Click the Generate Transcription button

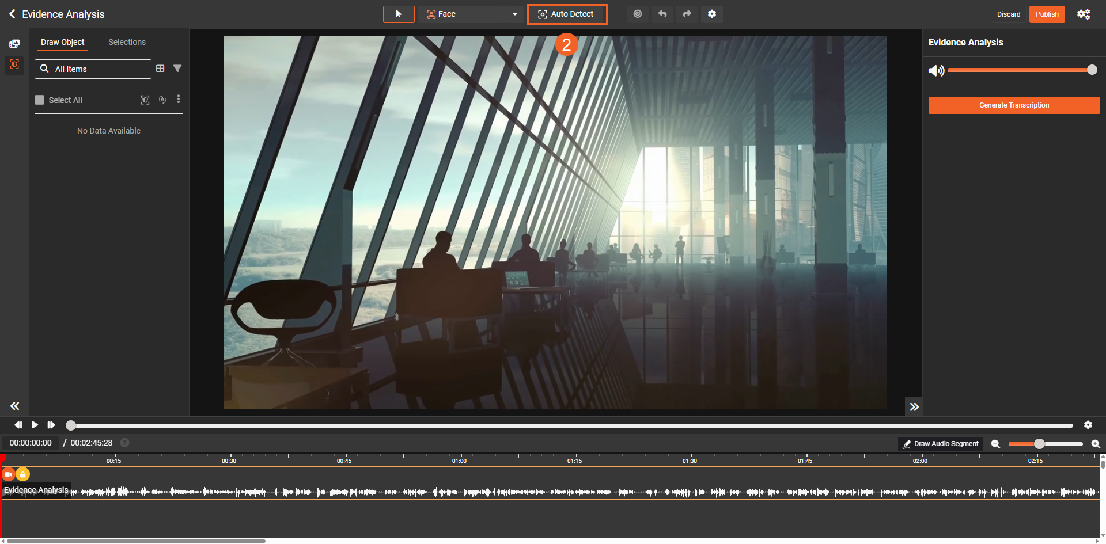tap(1014, 105)
